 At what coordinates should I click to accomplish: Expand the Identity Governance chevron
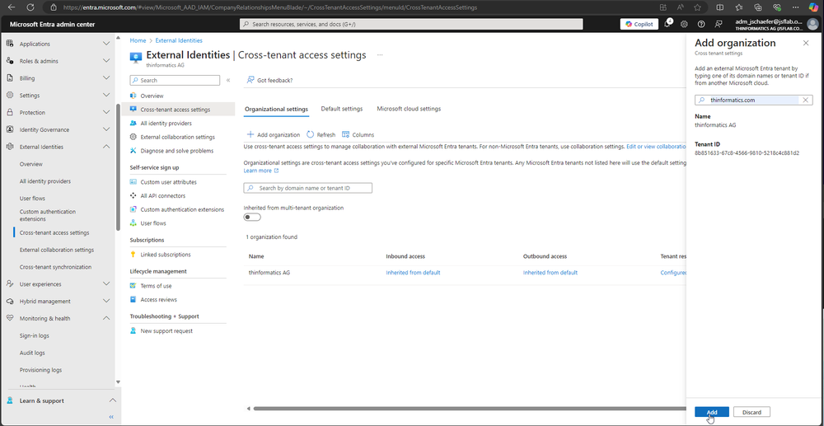click(106, 129)
